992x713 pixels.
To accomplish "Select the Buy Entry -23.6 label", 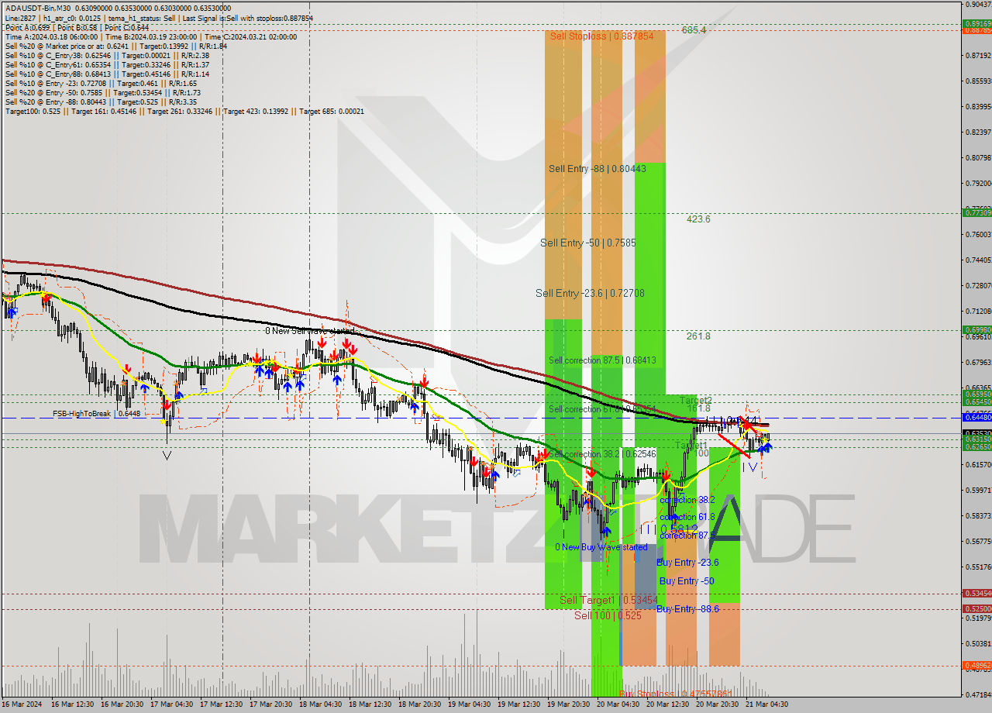I will coord(687,563).
